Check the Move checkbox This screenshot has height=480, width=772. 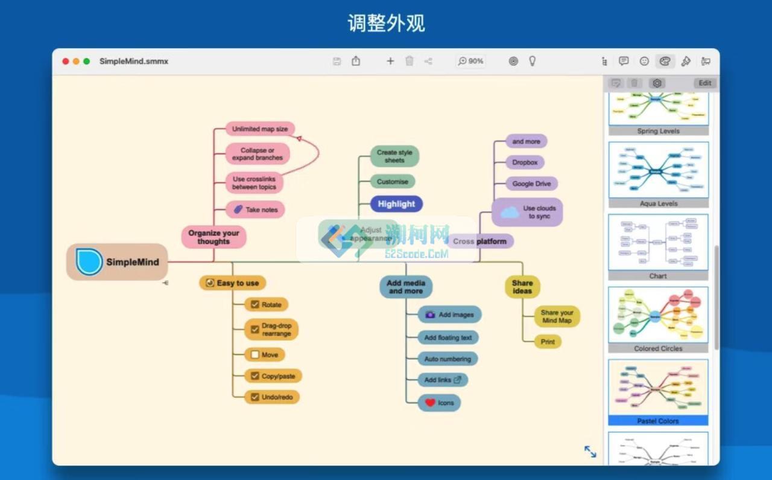coord(255,355)
